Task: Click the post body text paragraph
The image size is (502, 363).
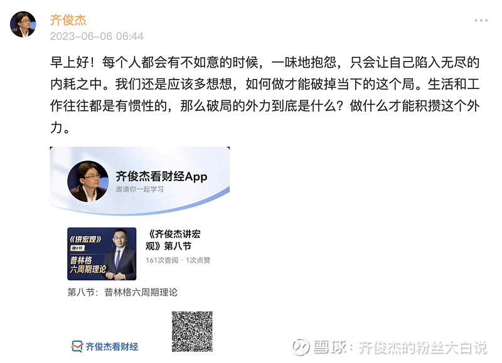Action: (x=265, y=95)
